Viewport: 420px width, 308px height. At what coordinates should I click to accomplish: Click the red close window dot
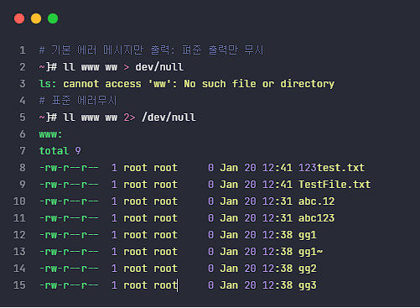[19, 18]
